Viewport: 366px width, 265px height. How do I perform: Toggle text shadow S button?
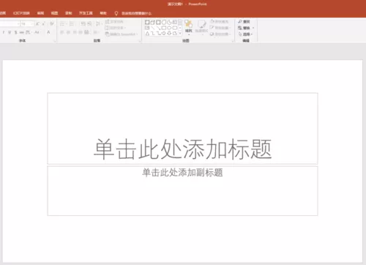[x=16, y=32]
